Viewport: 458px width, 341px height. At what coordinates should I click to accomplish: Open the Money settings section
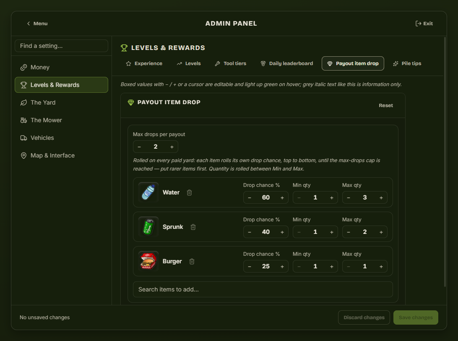[61, 67]
